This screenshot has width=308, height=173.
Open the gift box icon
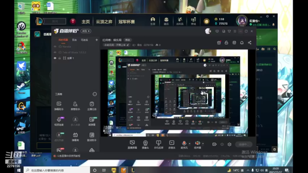[219, 43]
